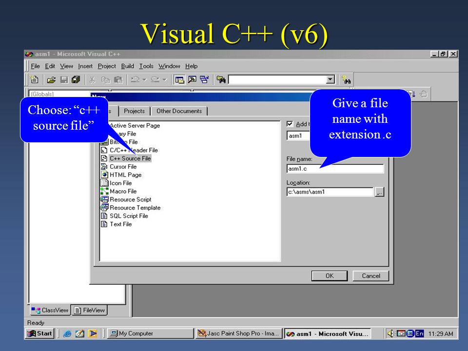Select Macro File in the list

point(123,191)
